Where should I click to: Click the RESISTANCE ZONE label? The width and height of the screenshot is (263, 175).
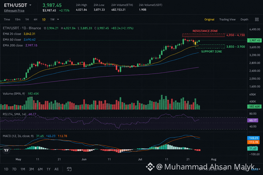pos(205,31)
